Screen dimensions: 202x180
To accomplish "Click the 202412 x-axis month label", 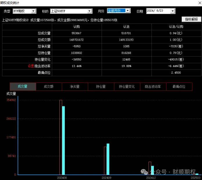I will coord(151,178).
